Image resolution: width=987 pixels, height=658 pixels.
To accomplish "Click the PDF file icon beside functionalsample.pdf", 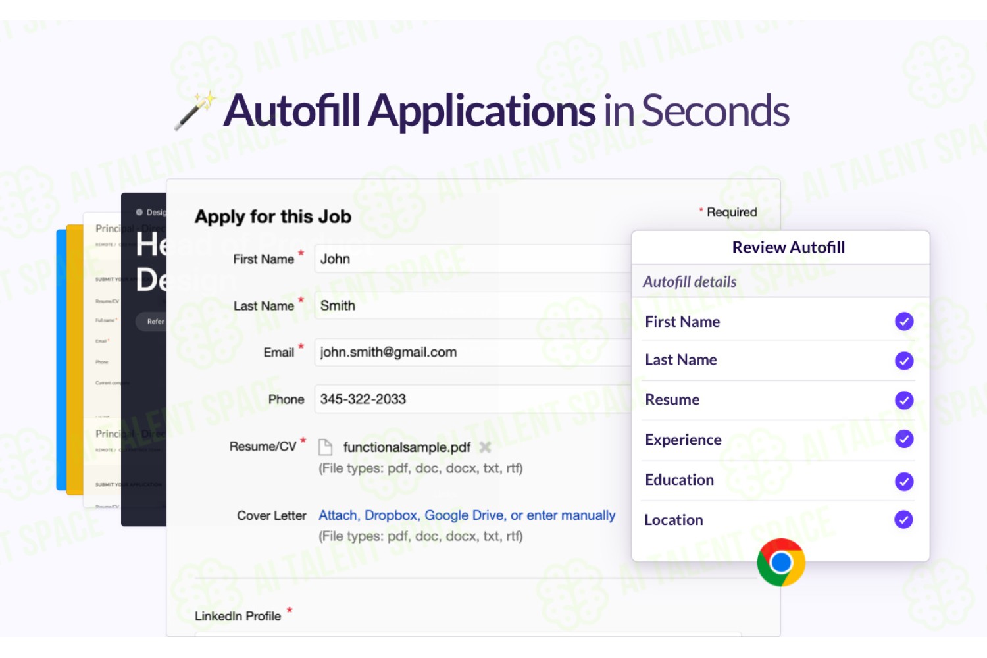I will (326, 447).
